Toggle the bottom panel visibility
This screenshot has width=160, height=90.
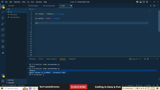tap(140, 2)
